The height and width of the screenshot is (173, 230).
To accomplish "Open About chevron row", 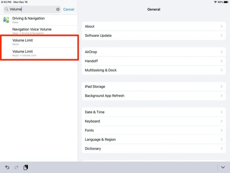I will [154, 26].
